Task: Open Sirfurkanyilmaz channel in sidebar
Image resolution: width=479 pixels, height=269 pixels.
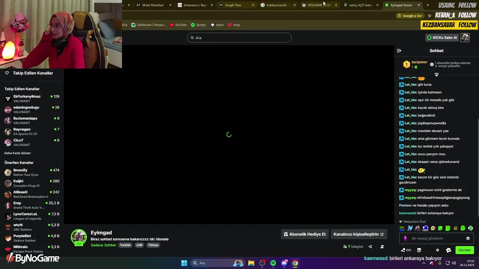Action: (32, 99)
